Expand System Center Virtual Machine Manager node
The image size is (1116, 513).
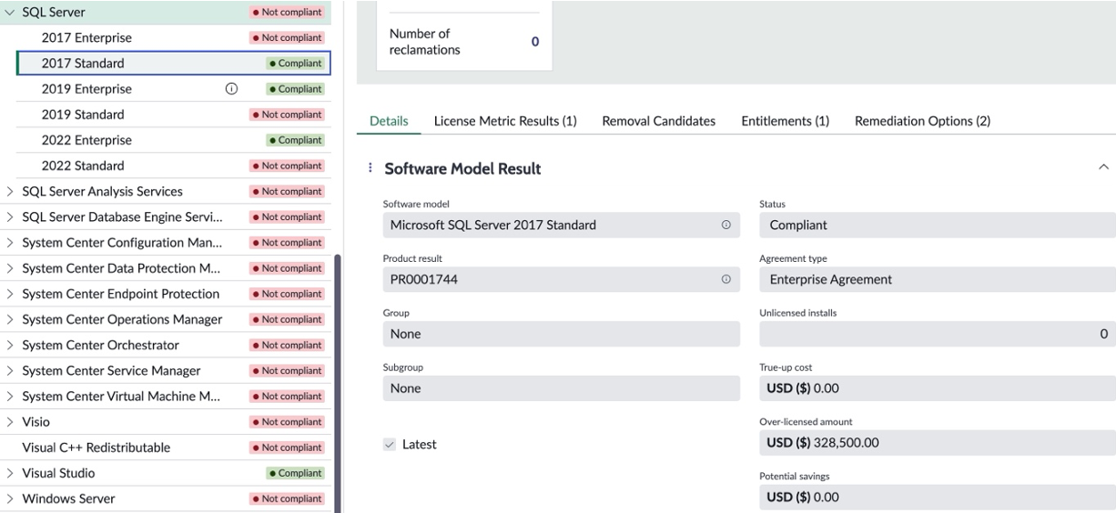tap(10, 397)
